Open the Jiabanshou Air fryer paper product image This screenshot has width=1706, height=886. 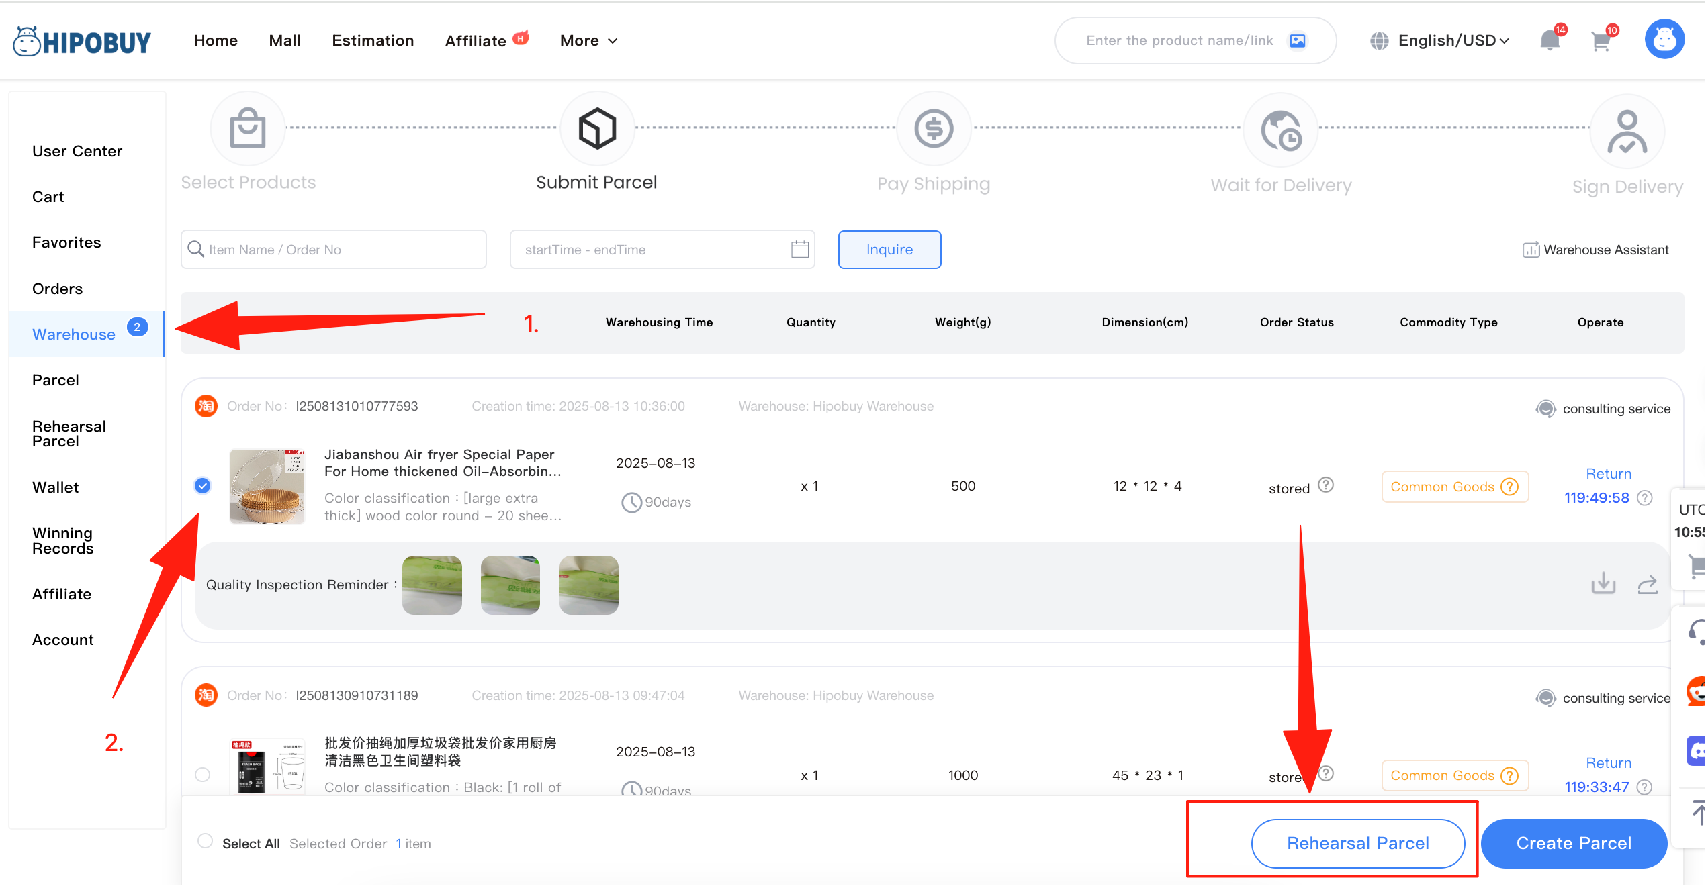point(267,486)
